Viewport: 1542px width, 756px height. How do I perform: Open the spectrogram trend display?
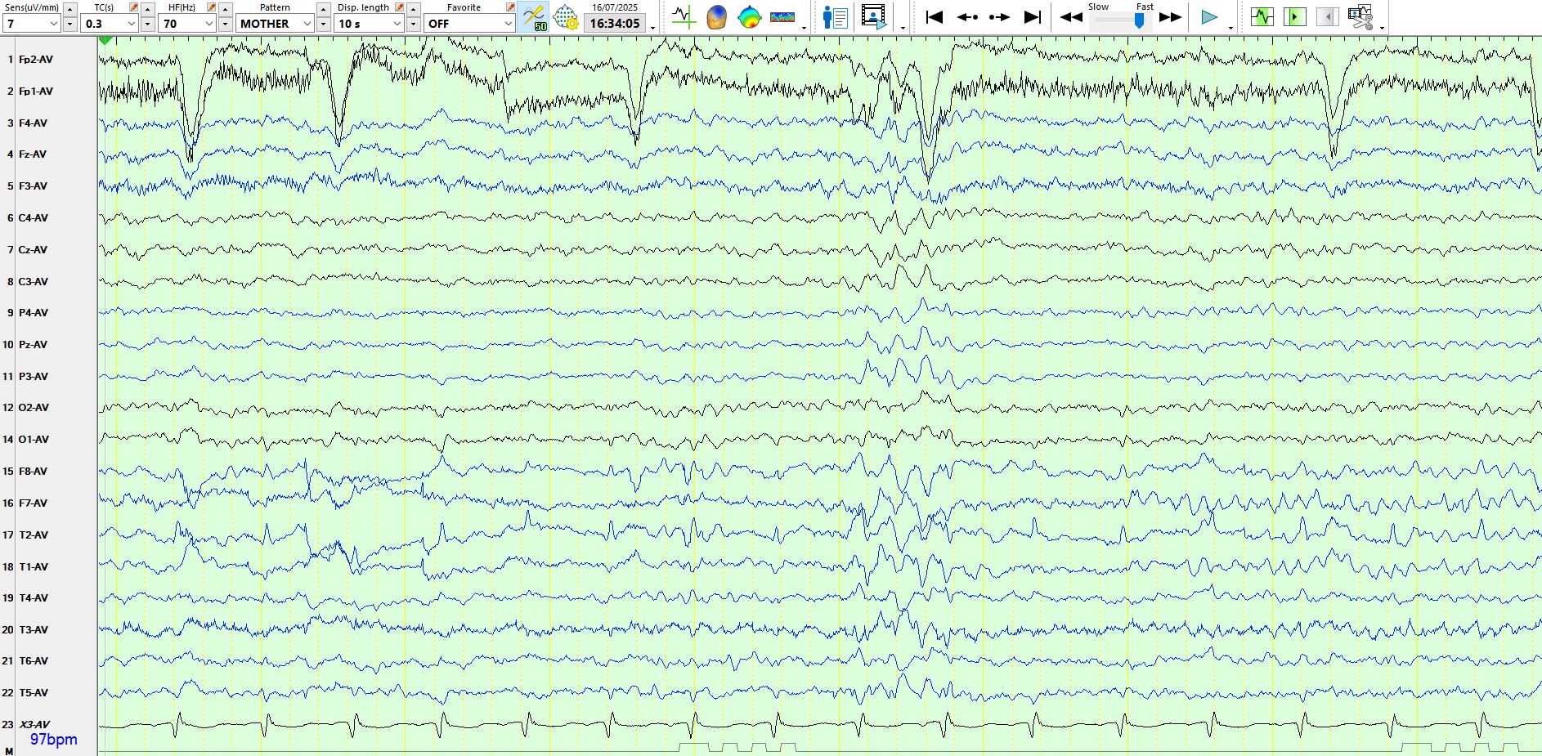pos(782,16)
